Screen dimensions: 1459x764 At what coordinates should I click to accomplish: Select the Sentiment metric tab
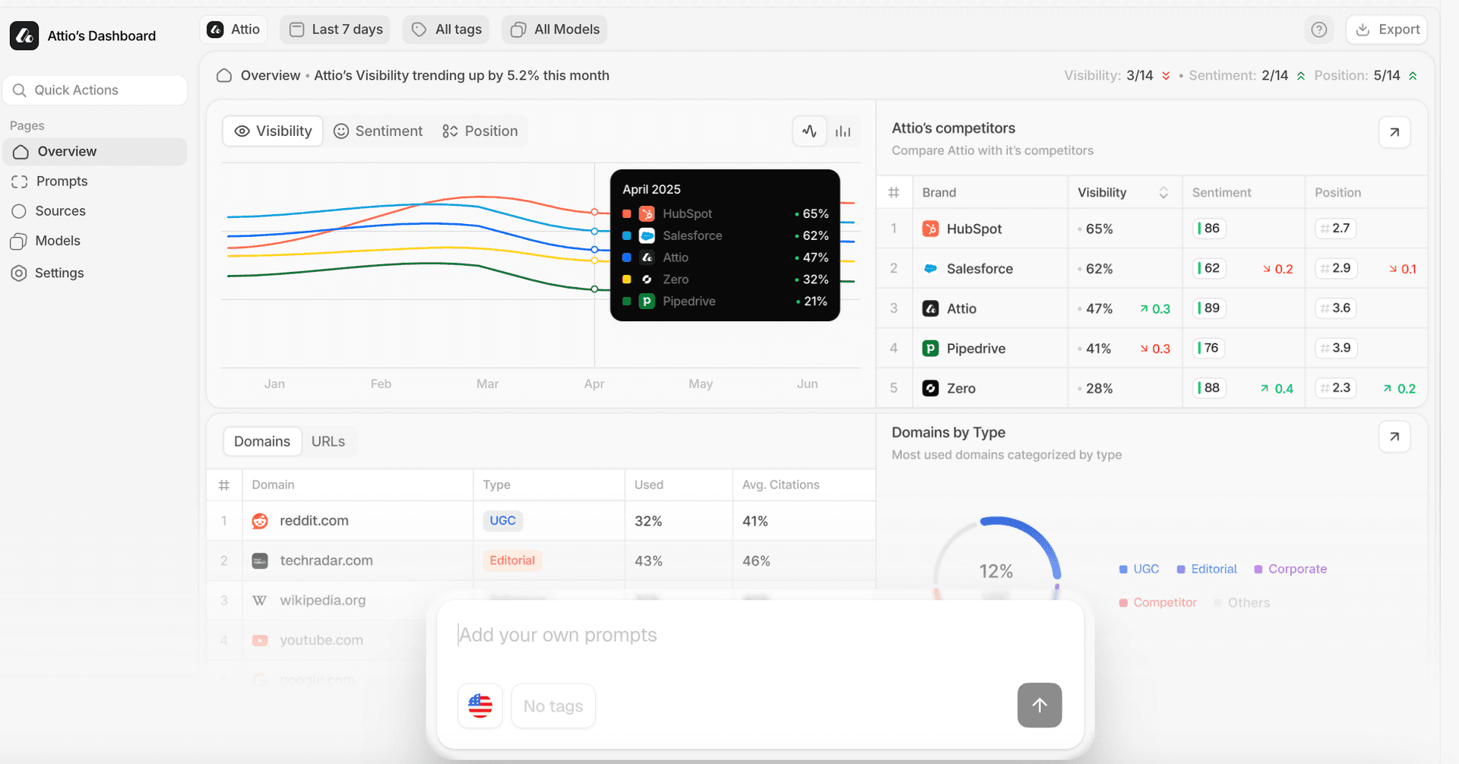(x=378, y=131)
